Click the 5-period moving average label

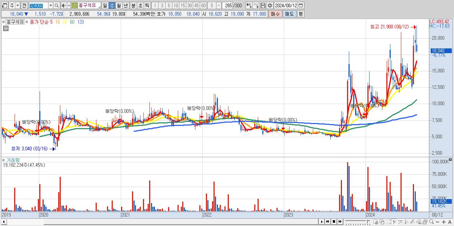(51, 22)
